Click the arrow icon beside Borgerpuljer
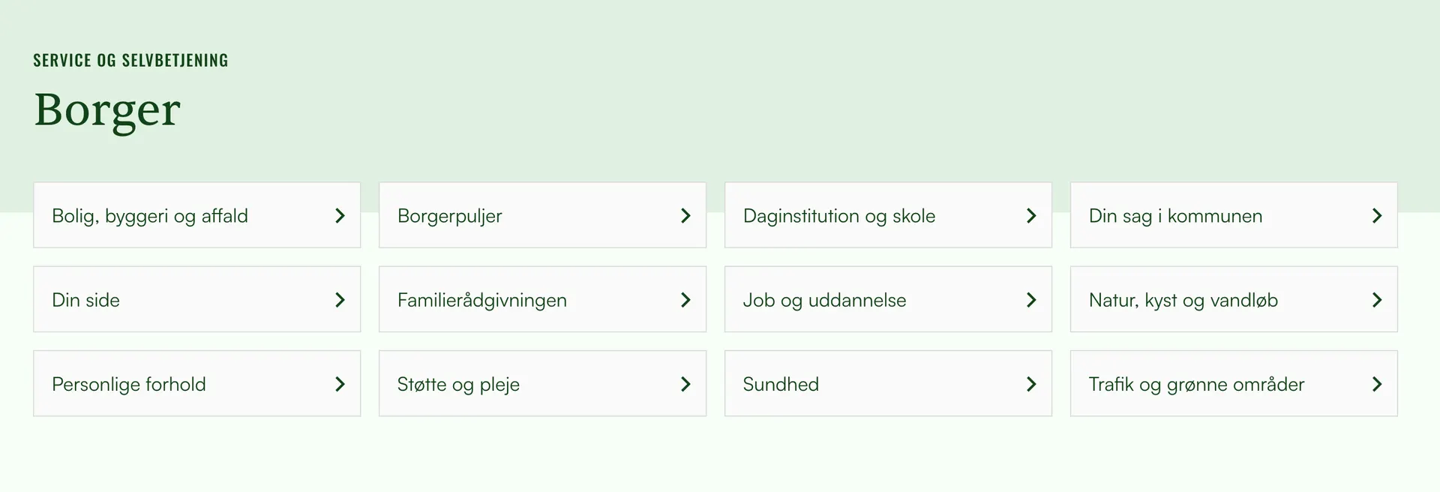1440x492 pixels. [x=685, y=216]
